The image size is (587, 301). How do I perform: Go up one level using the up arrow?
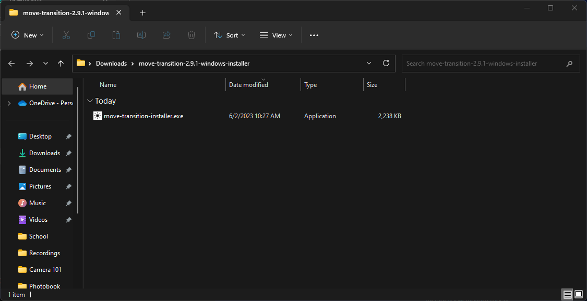coord(61,63)
